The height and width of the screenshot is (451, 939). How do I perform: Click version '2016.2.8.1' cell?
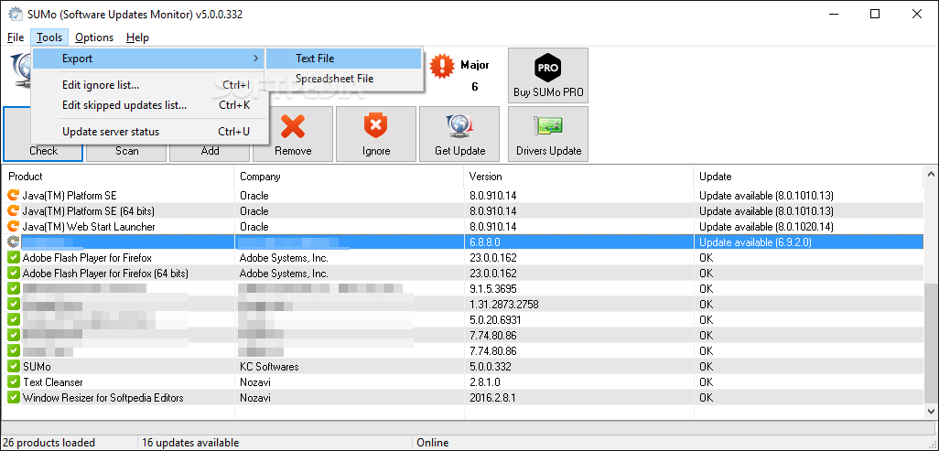[492, 397]
